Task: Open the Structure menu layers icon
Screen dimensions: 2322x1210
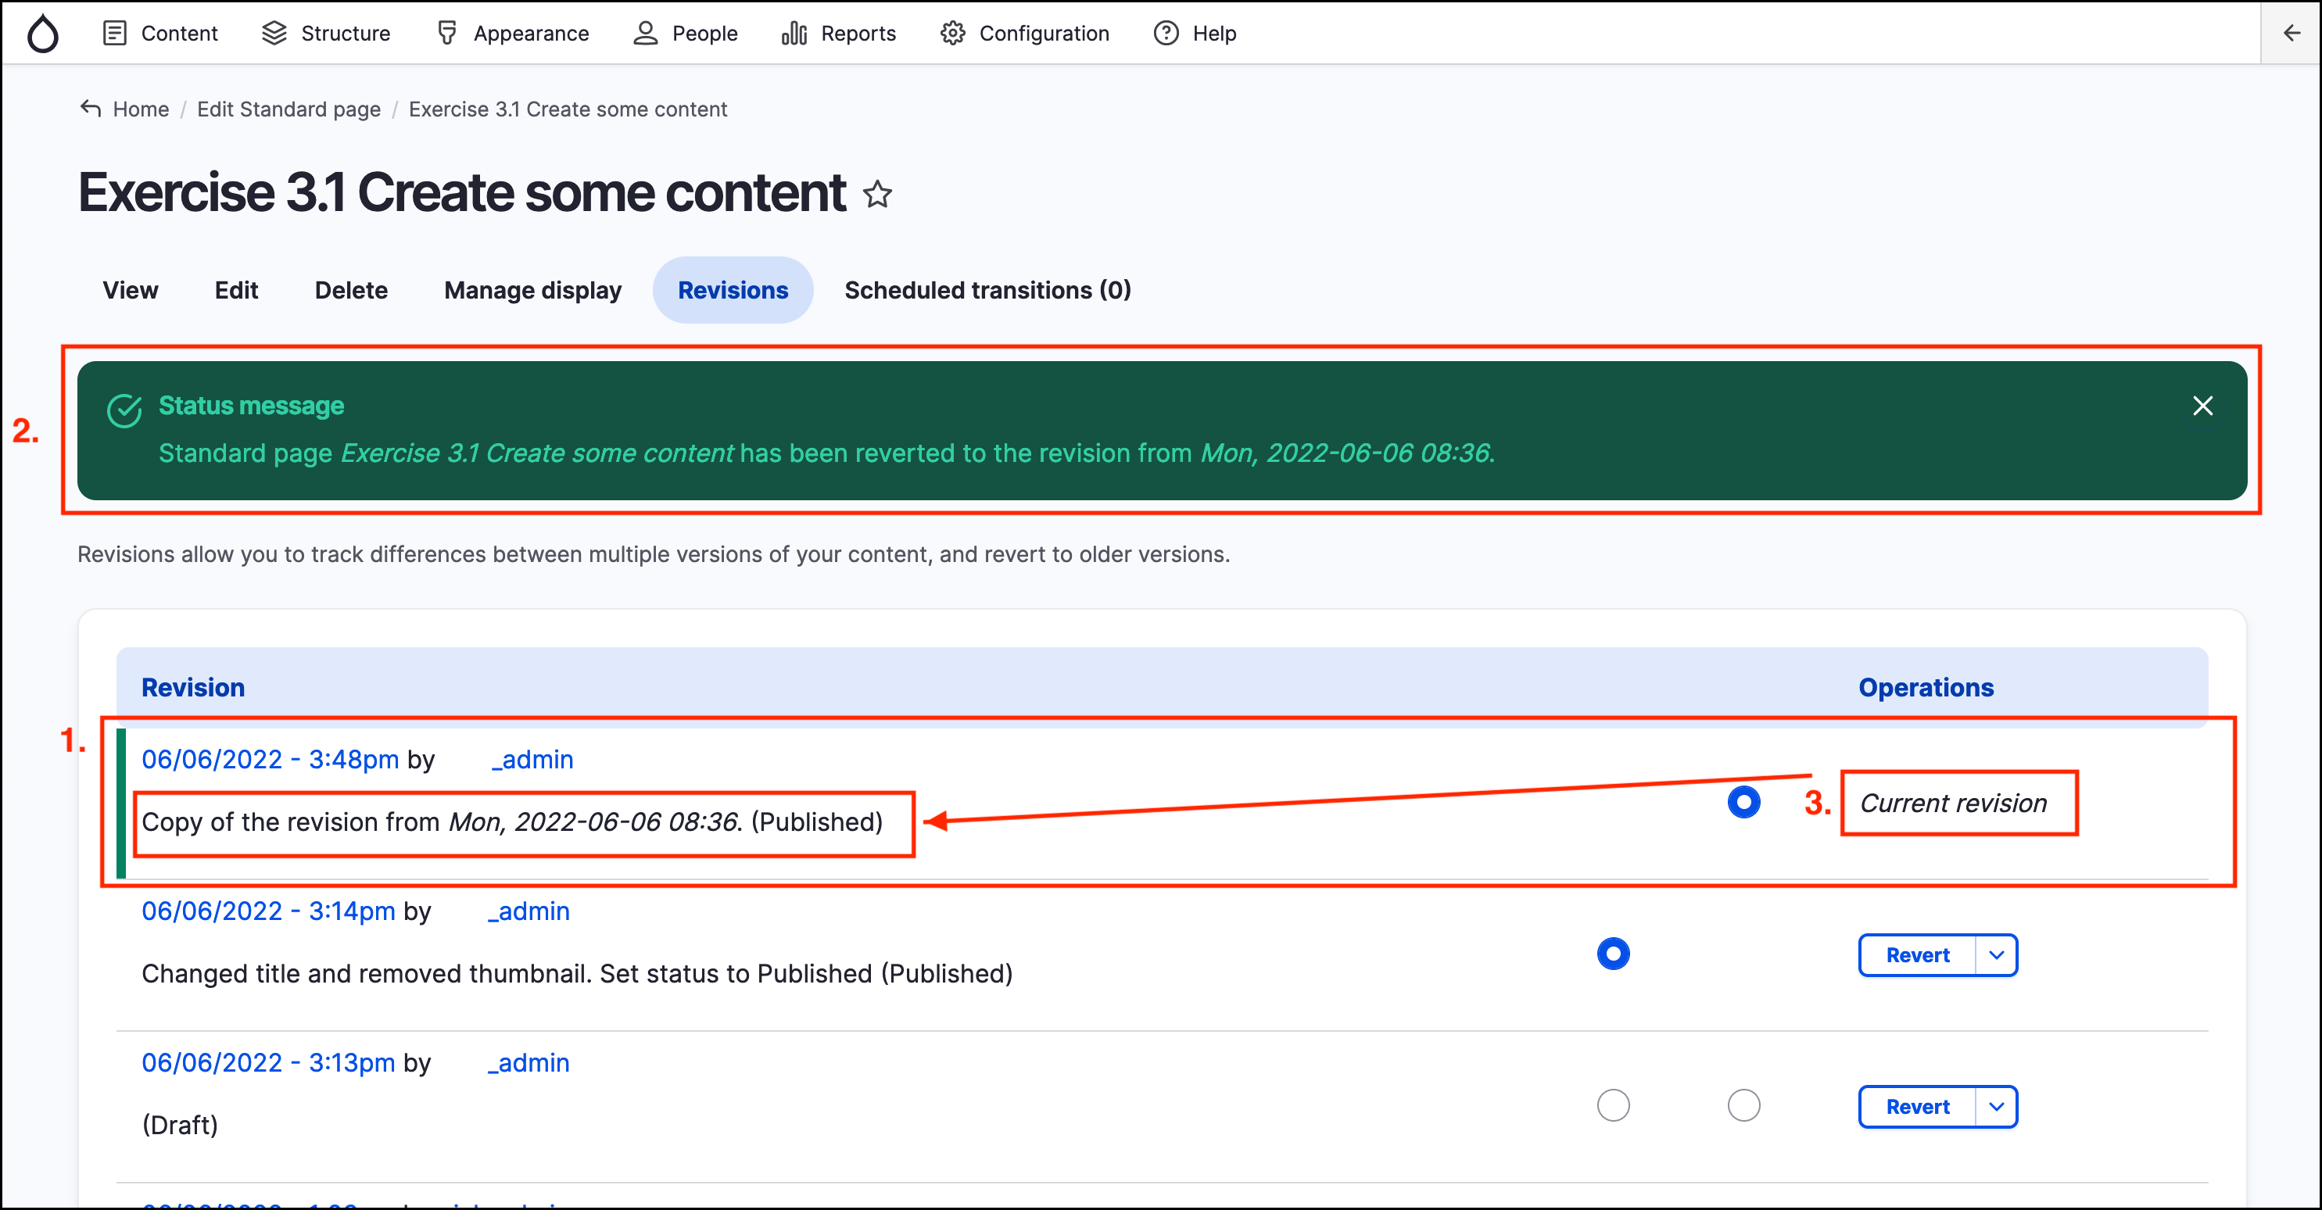Action: pos(274,34)
